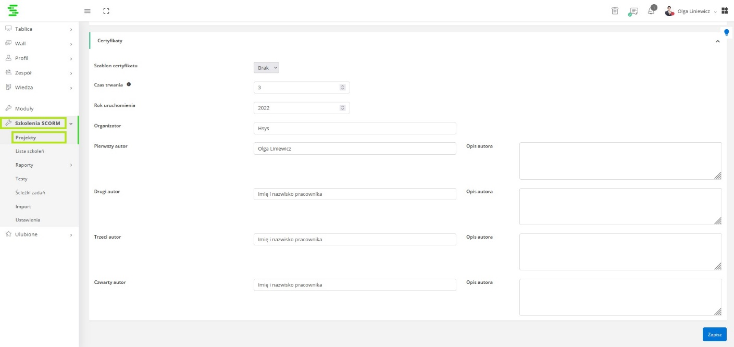
Task: Click the Szablon certyfikatu label
Action: 116,66
